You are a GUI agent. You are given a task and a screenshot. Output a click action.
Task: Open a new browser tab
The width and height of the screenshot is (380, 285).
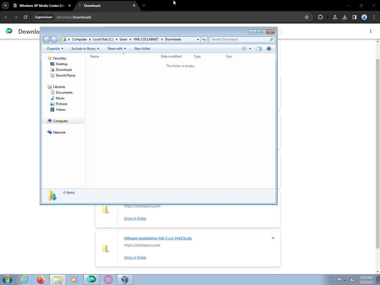coord(144,5)
